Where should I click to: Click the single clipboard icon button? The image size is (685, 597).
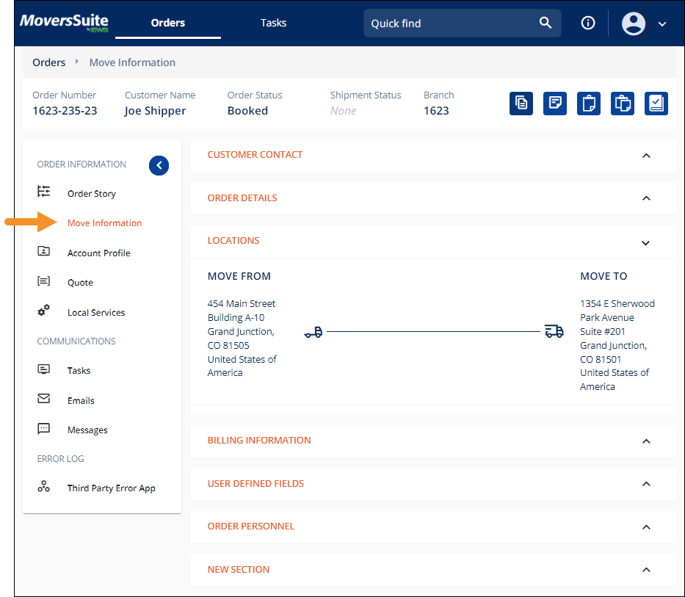pos(589,104)
